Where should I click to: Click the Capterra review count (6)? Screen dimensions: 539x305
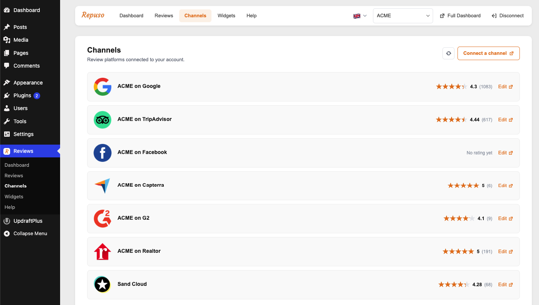coord(489,186)
